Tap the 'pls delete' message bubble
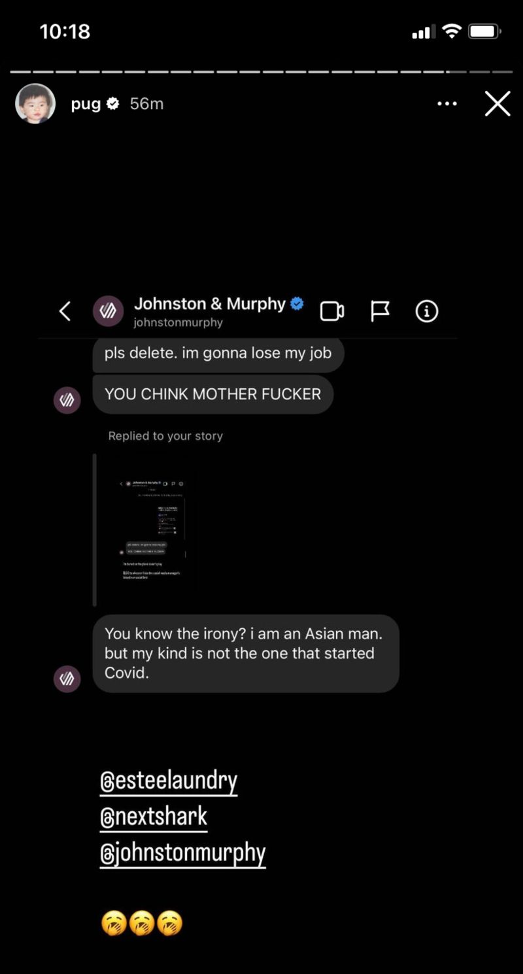 tap(218, 354)
